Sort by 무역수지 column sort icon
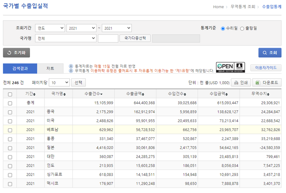286x193 pixels. pyautogui.click(x=268, y=94)
